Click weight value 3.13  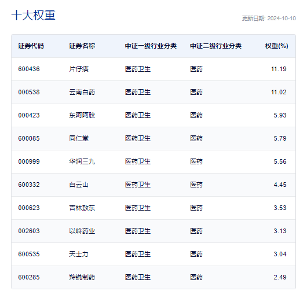click(280, 231)
